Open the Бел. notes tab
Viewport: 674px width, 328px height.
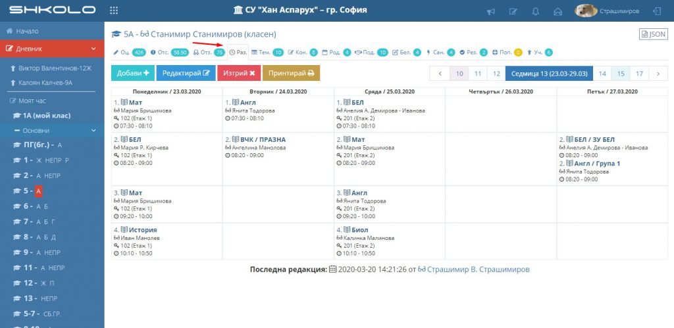(x=407, y=53)
